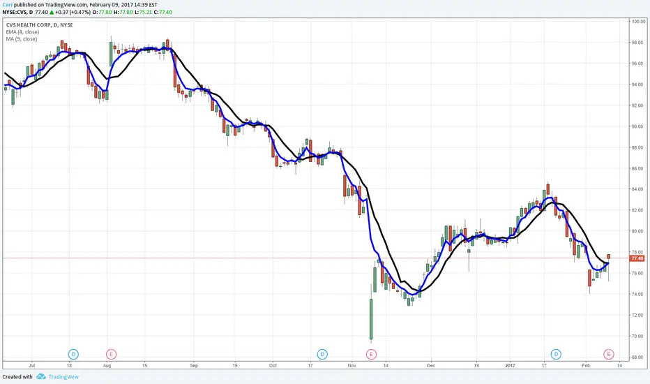Click the EMA (4, close) indicator legend
Screen dimensions: 650x384
coord(22,32)
